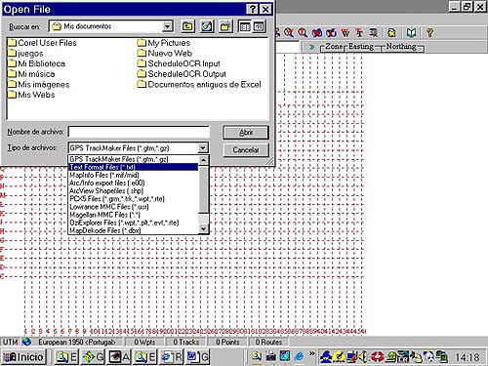Click the dialog's question mark help button
The image size is (488, 366).
[252, 9]
